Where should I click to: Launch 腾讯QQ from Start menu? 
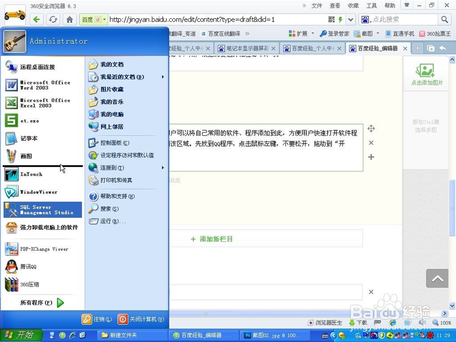[43, 267]
